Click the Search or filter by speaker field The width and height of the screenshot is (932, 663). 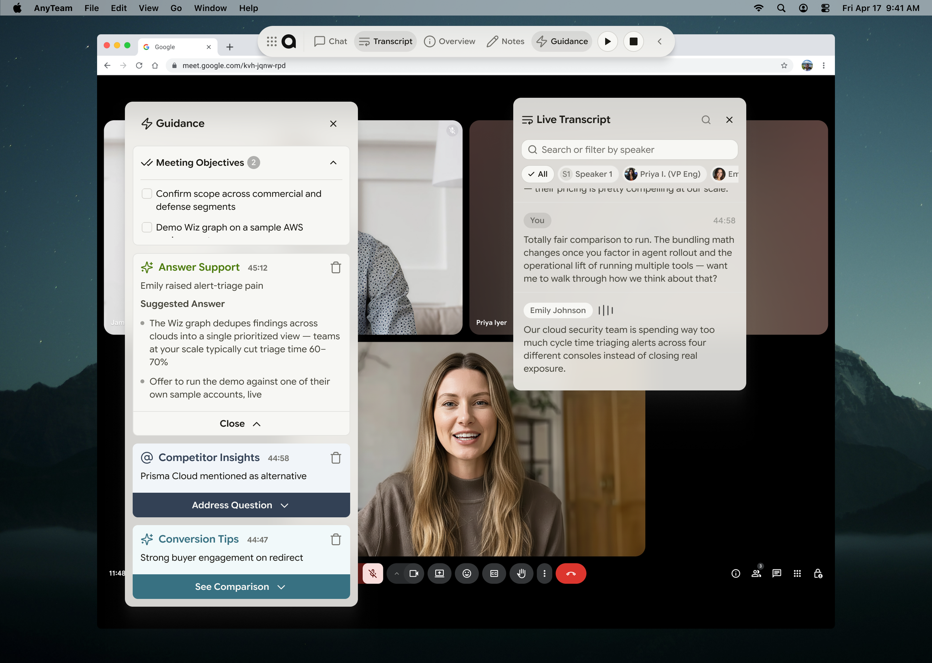(x=630, y=150)
